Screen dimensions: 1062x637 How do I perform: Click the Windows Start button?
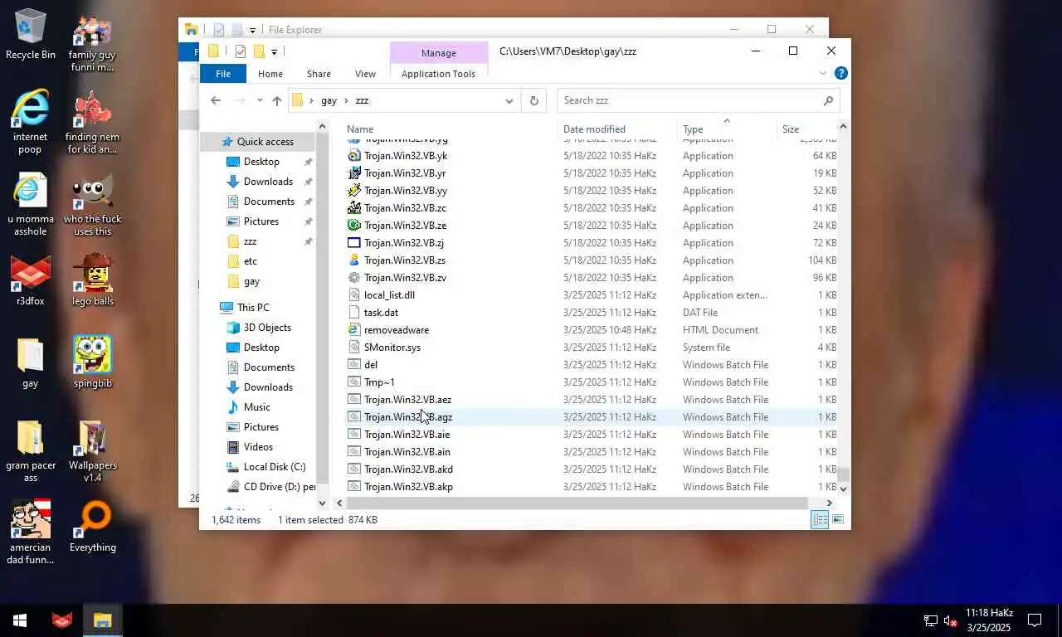tap(20, 620)
